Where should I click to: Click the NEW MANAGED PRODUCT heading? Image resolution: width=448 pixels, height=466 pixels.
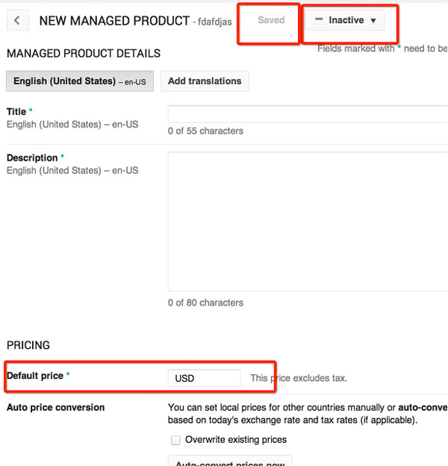[x=114, y=21]
